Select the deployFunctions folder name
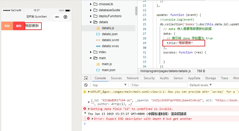Screen dimensions: 239x131 pos(110,16)
